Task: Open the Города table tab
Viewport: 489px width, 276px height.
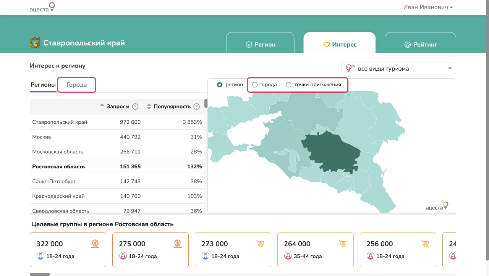Action: pyautogui.click(x=76, y=85)
